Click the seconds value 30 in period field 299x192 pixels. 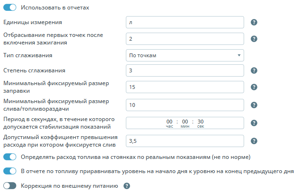coord(201,122)
